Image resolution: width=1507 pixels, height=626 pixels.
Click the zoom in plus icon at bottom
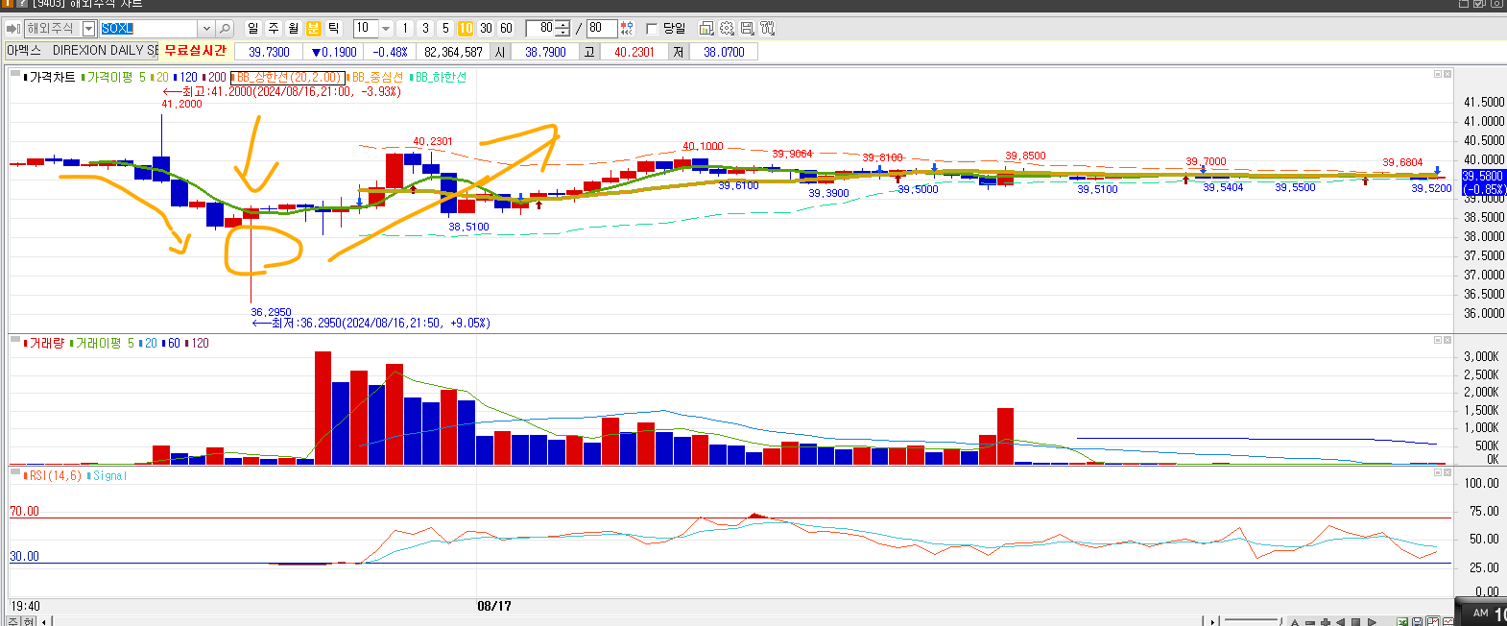point(1326,621)
